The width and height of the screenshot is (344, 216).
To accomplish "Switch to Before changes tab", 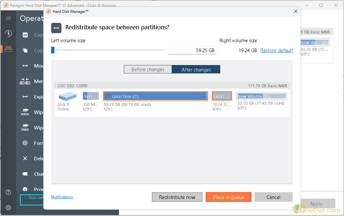I will coord(148,70).
